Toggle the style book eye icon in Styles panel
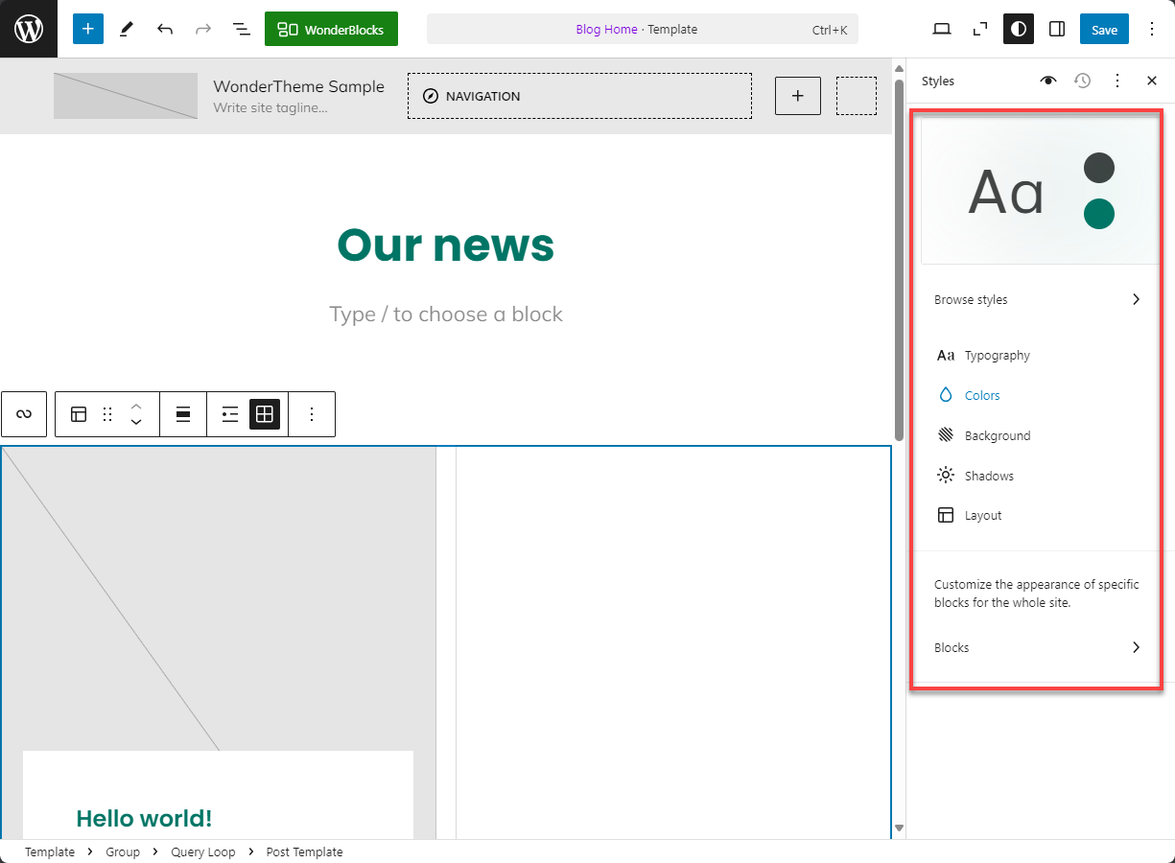Image resolution: width=1175 pixels, height=863 pixels. pos(1048,81)
